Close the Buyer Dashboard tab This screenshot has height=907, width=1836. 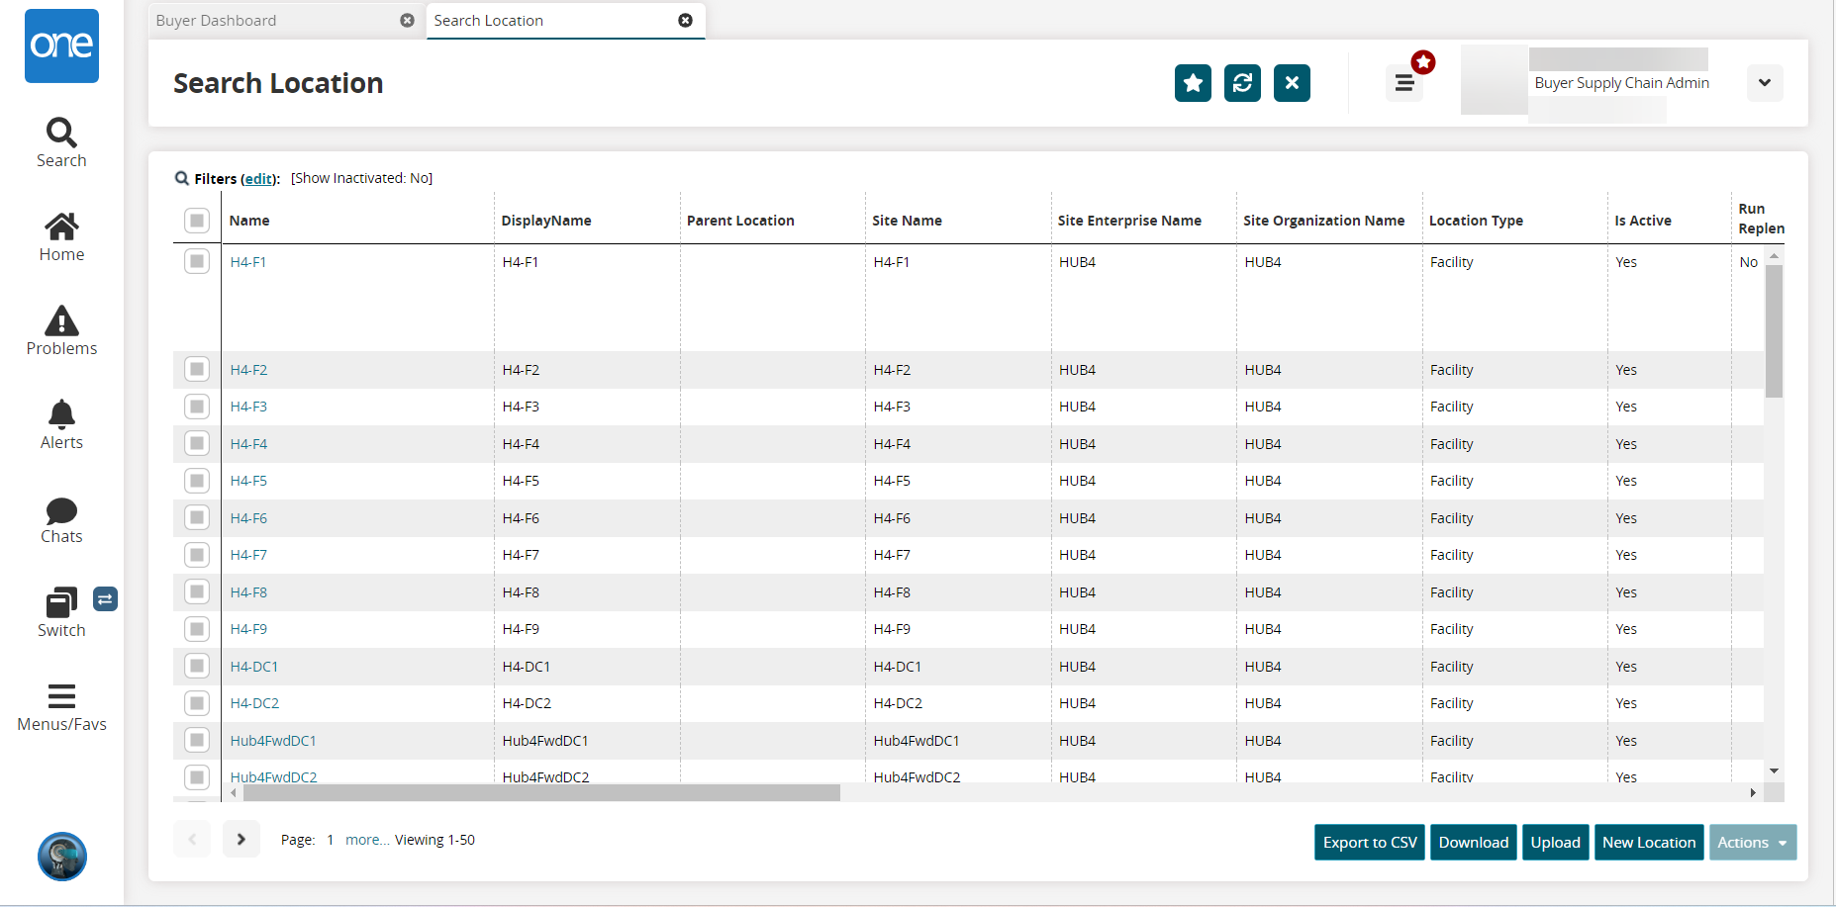[407, 21]
